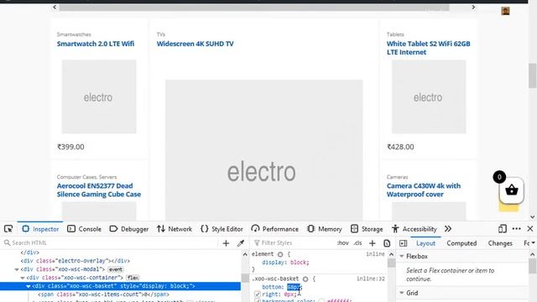Open sidebar tabs overflow dropdown
Image resolution: width=537 pixels, height=302 pixels.
tap(534, 242)
